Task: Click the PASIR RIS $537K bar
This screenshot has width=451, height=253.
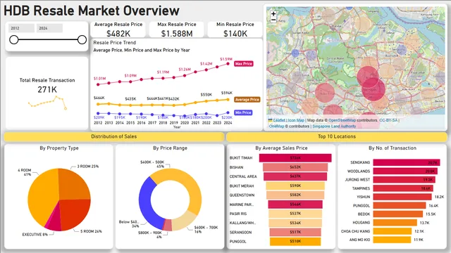Action: tap(295, 214)
